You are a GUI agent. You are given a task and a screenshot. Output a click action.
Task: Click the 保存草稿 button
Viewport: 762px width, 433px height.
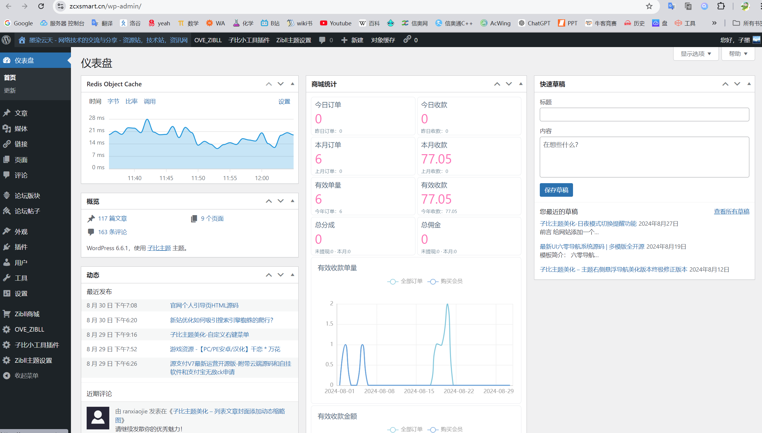click(x=556, y=190)
